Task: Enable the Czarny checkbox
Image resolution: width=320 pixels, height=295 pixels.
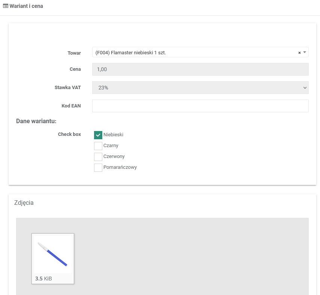Action: pyautogui.click(x=98, y=146)
